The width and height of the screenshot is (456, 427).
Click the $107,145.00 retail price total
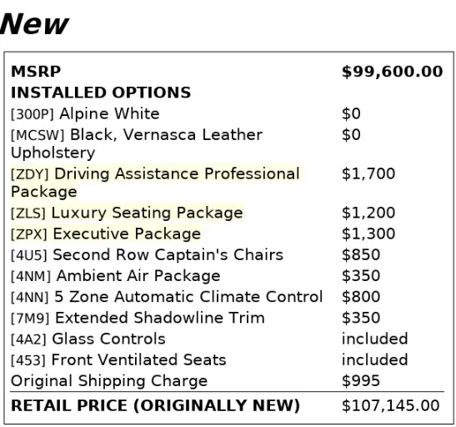pos(390,406)
